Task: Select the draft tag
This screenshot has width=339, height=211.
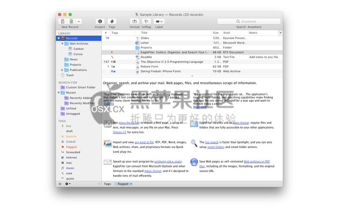Action: (69, 131)
